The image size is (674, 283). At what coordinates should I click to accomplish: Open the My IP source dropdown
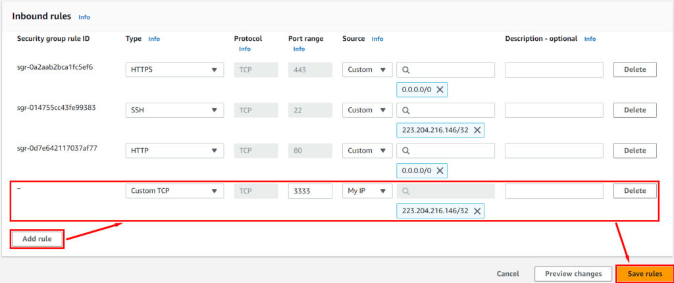click(367, 191)
